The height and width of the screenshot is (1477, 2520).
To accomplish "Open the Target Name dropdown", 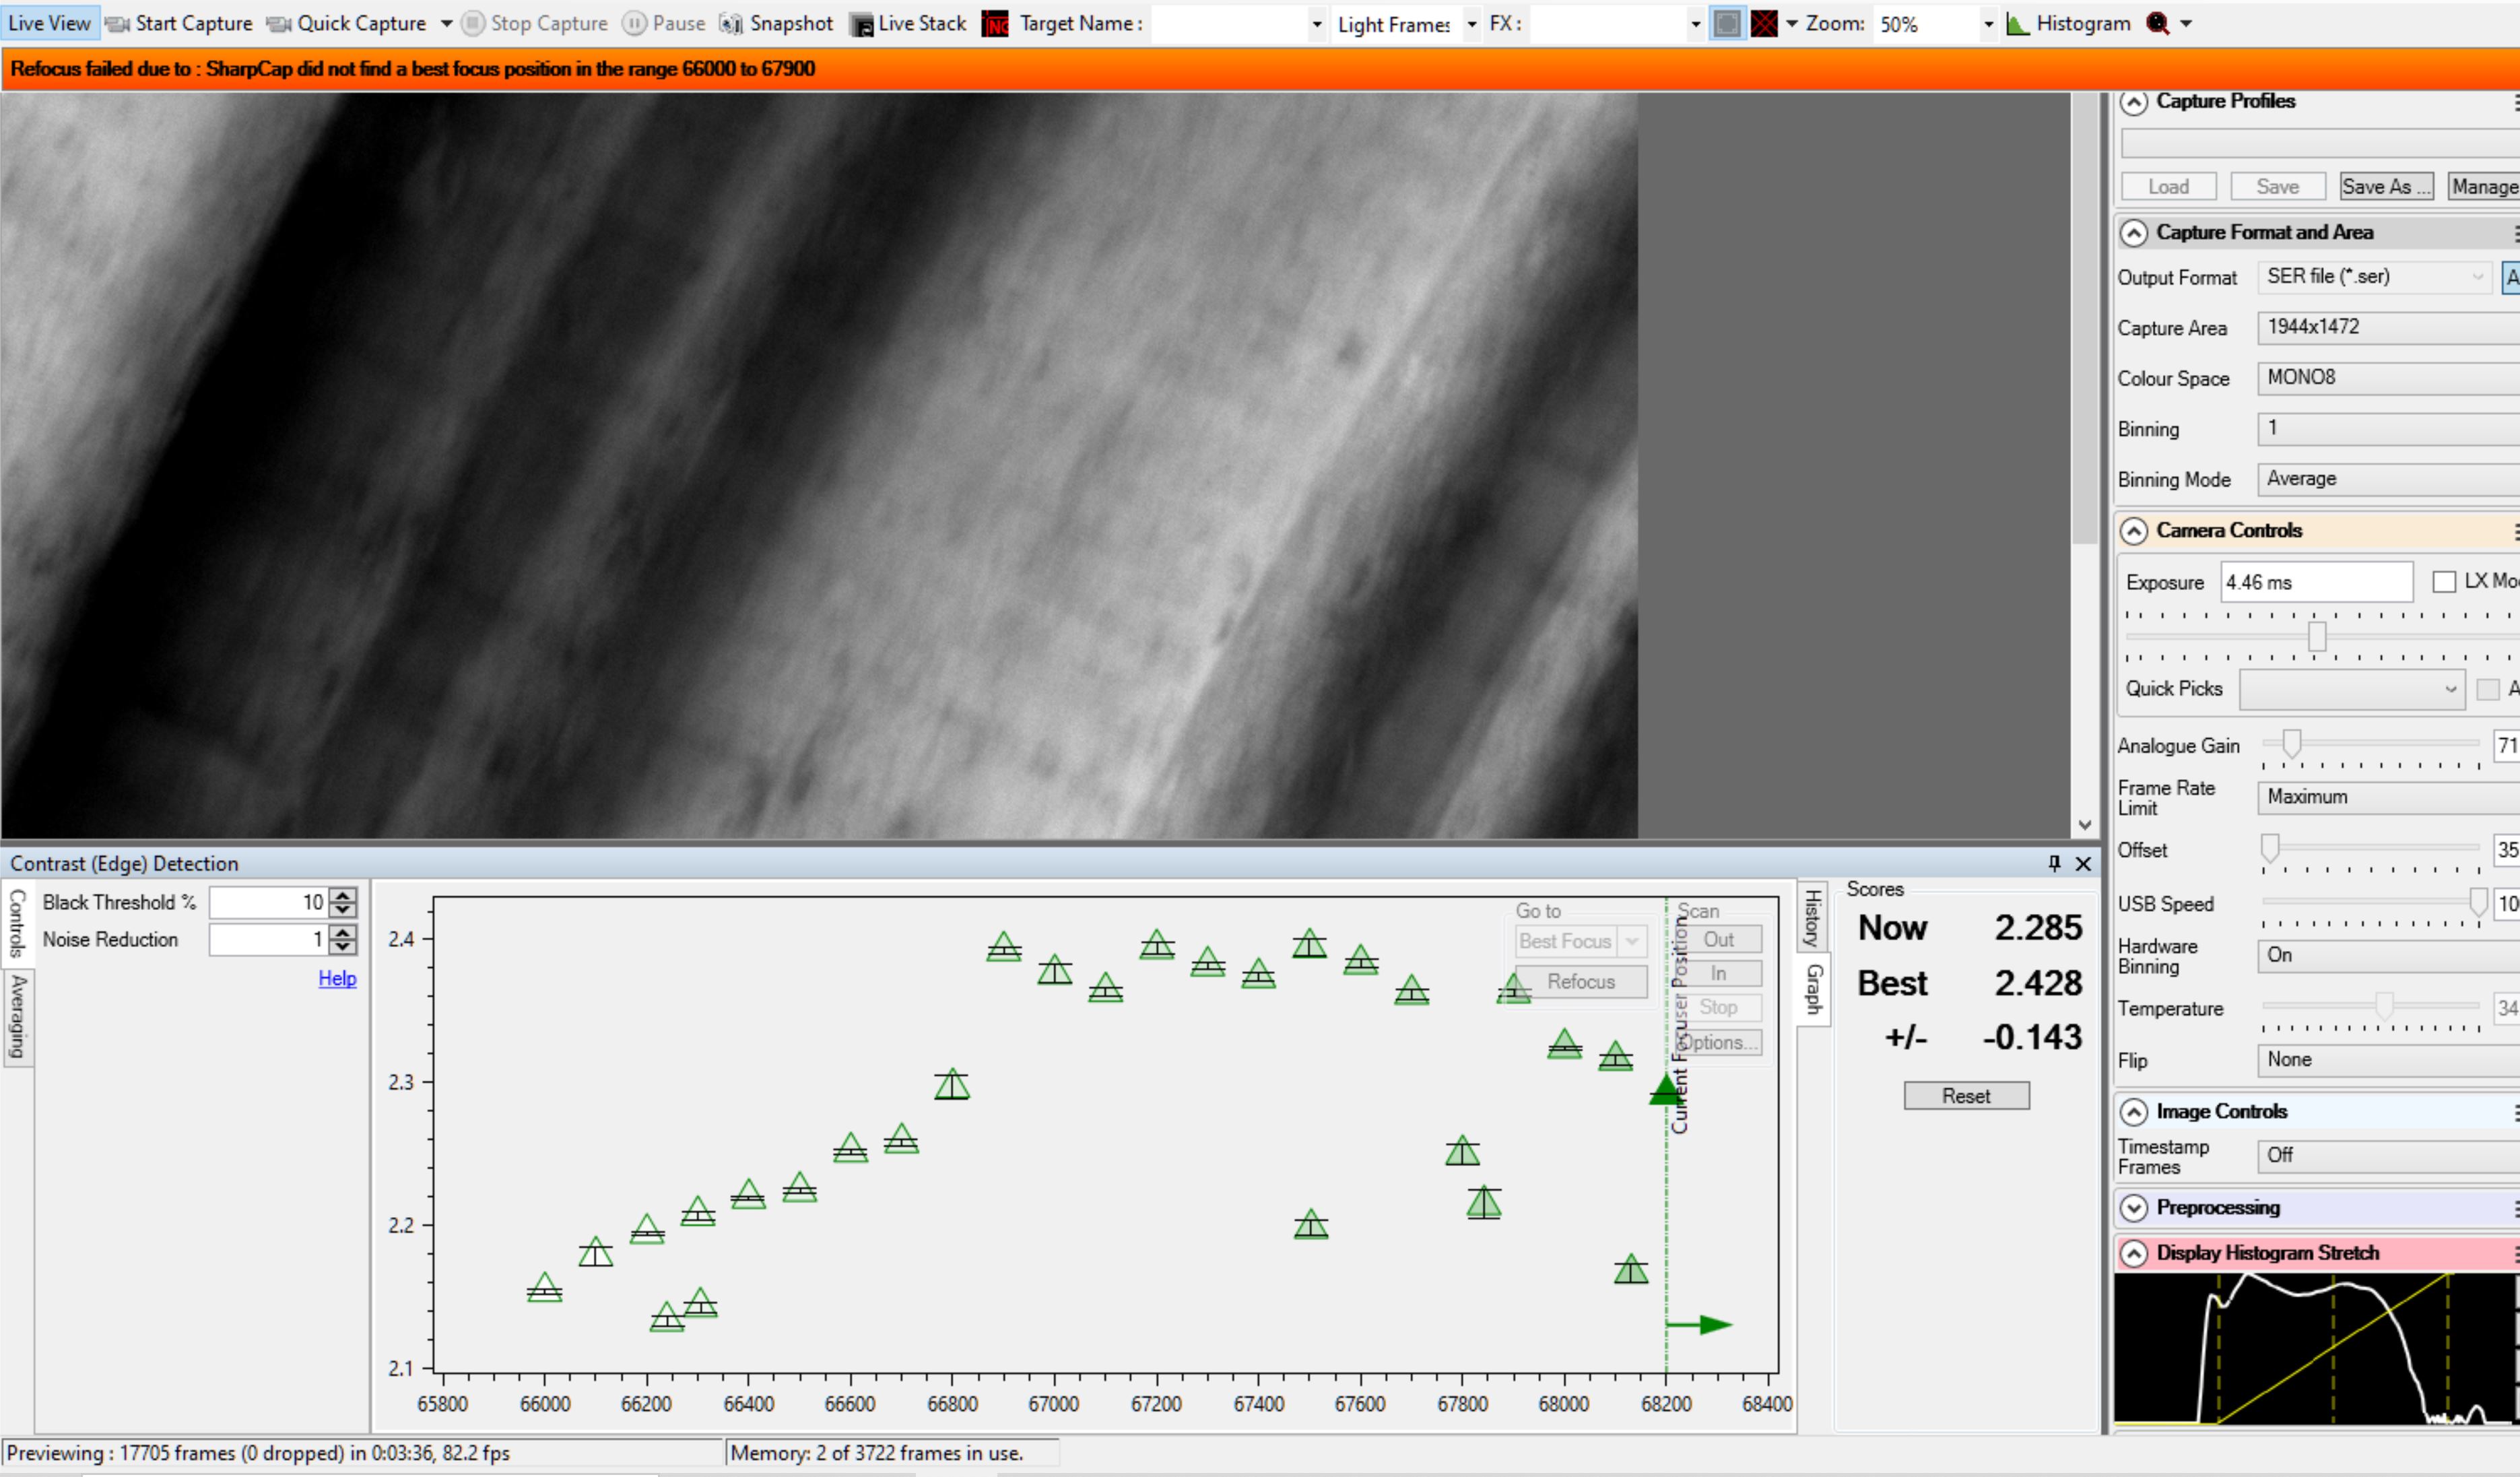I will 1316,24.
